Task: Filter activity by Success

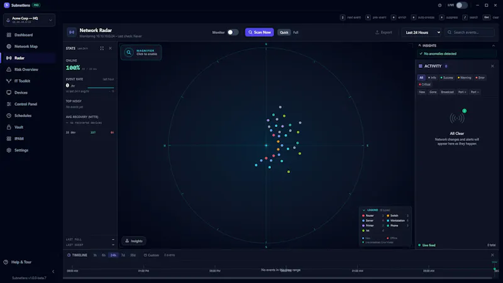Action: click(x=447, y=77)
